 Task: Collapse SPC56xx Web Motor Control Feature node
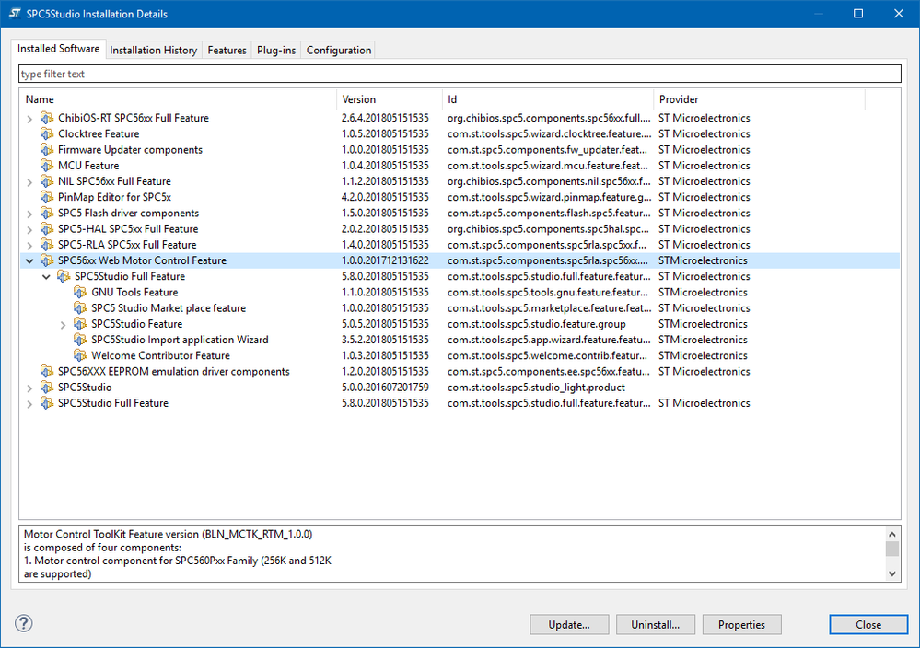(x=29, y=260)
